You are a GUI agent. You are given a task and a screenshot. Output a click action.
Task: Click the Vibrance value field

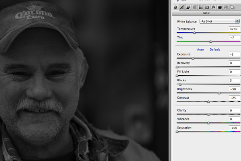[x=235, y=119]
